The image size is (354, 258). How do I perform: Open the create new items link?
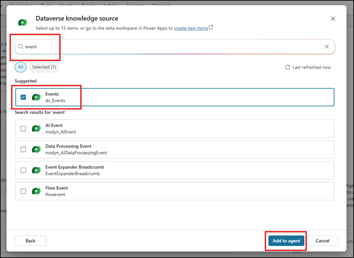pos(191,28)
